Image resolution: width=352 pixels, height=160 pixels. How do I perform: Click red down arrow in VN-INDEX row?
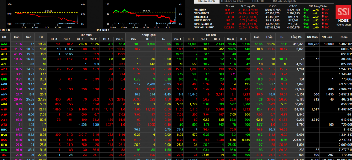point(322,10)
